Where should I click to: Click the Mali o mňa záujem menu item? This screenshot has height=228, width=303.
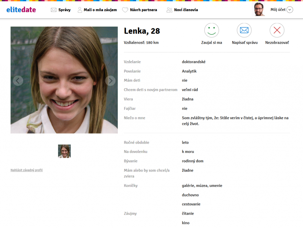pyautogui.click(x=100, y=10)
